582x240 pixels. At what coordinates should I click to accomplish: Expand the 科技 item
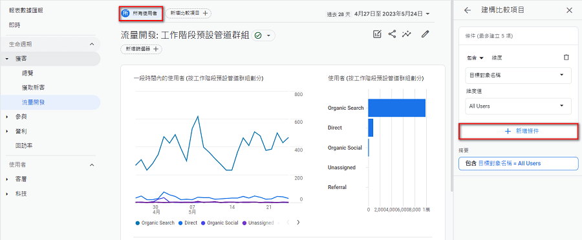tap(7, 194)
